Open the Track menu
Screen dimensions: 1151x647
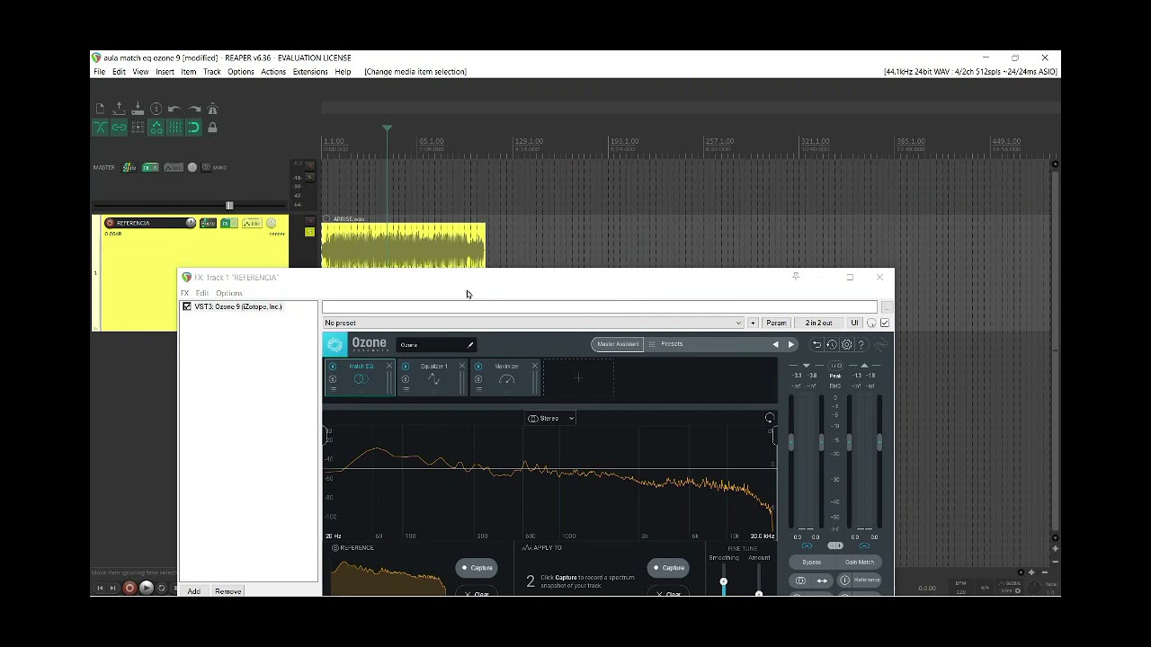212,72
